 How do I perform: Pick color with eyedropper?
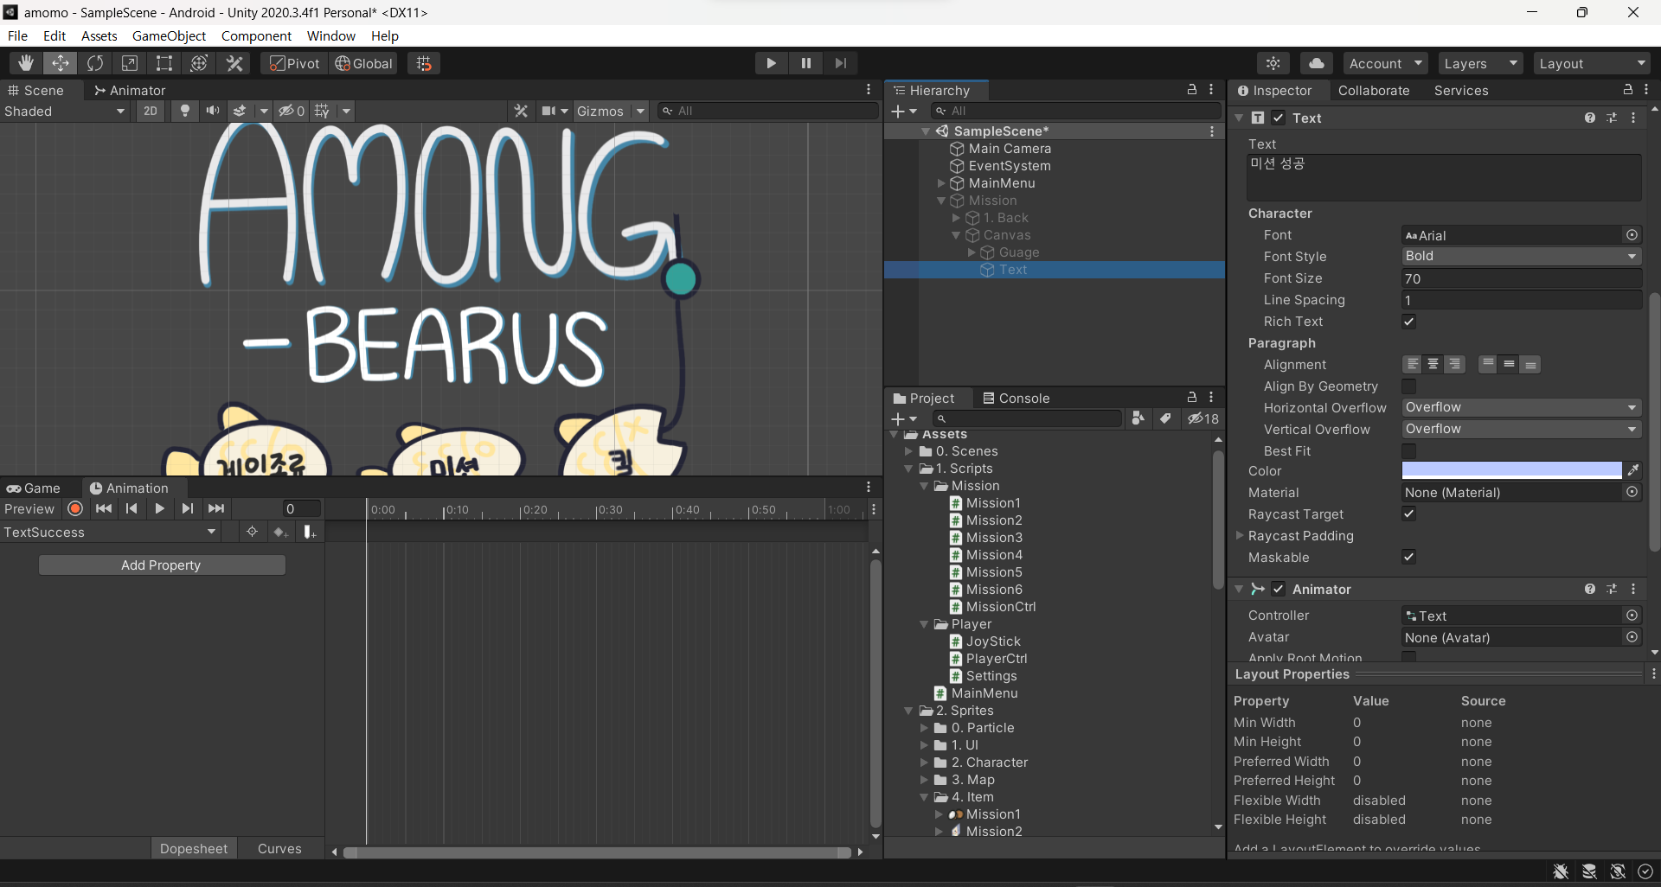(1633, 470)
